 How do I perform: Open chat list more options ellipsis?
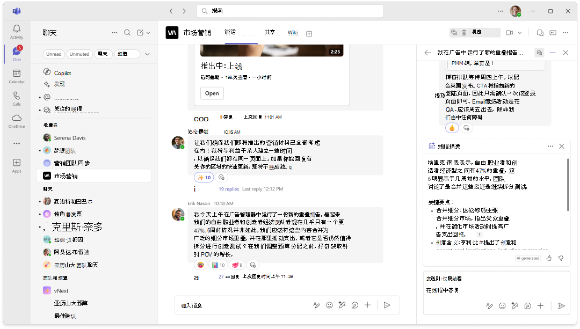[115, 33]
